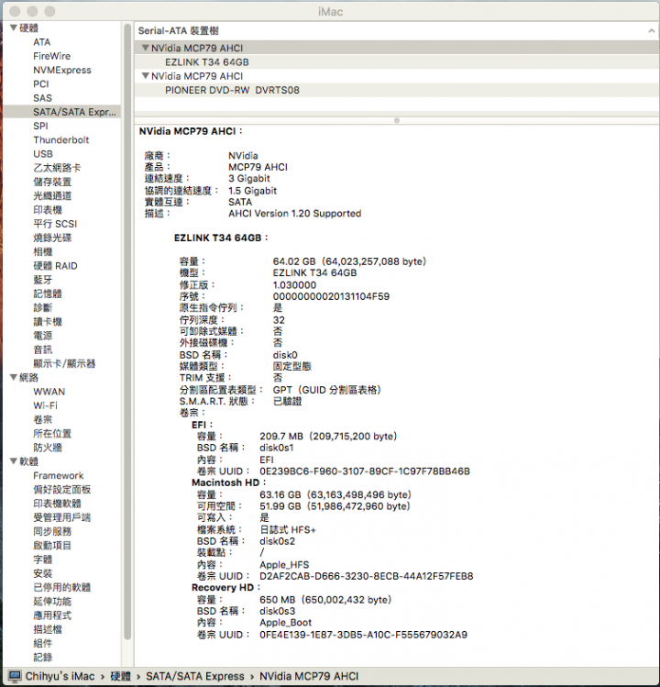
Task: Select 相機 camera in sidebar
Action: click(43, 252)
